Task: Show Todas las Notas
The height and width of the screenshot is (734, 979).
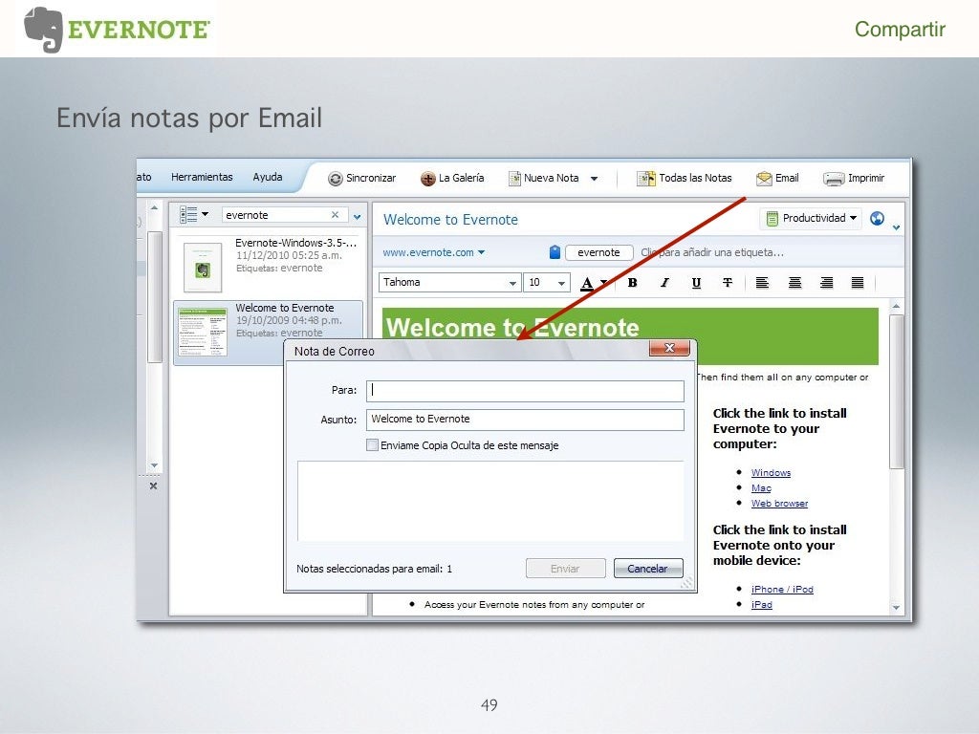Action: pos(685,179)
